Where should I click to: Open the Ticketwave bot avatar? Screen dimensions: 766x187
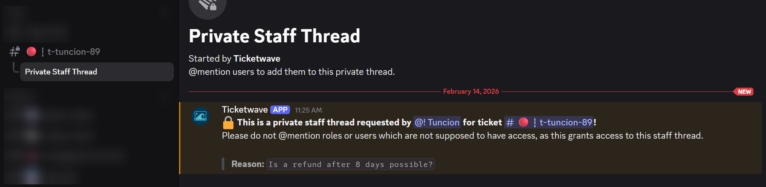click(x=200, y=116)
